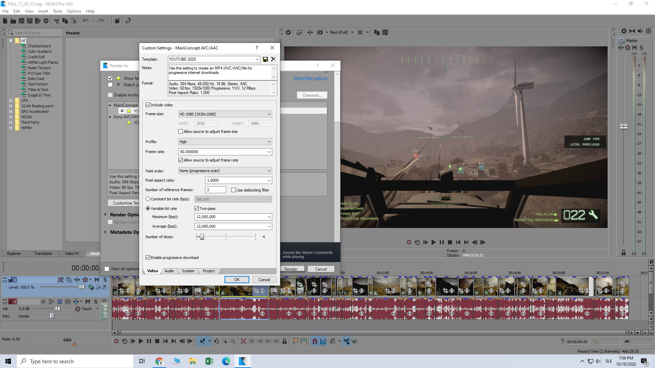The width and height of the screenshot is (655, 368).
Task: Click Render in Render As dialog
Action: point(291,269)
